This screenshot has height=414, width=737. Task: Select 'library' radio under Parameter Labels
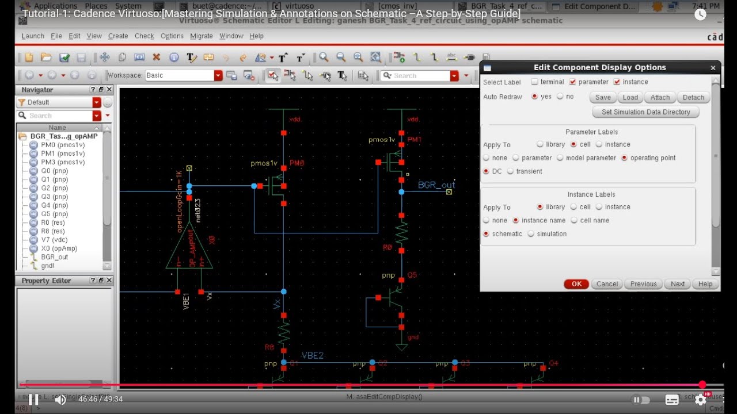[x=540, y=144]
